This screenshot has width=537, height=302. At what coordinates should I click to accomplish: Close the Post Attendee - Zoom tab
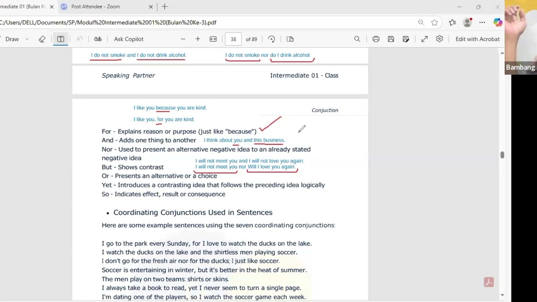(151, 7)
